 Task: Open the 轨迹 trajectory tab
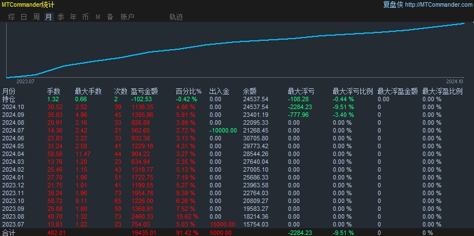(x=176, y=17)
